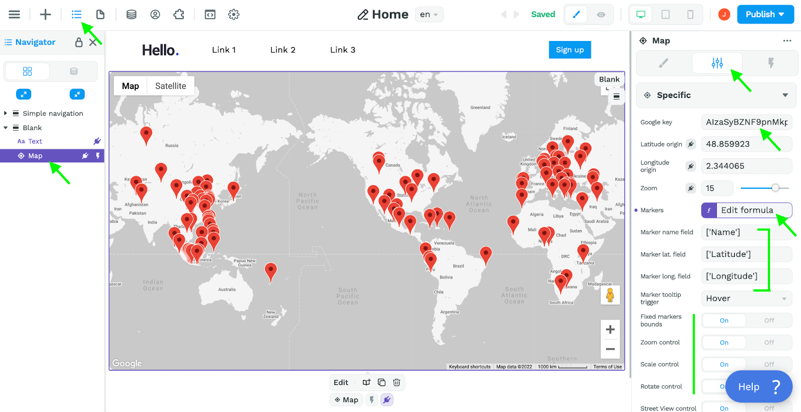Open the app settings gear icon
Viewport: 801px width, 412px height.
(x=234, y=14)
